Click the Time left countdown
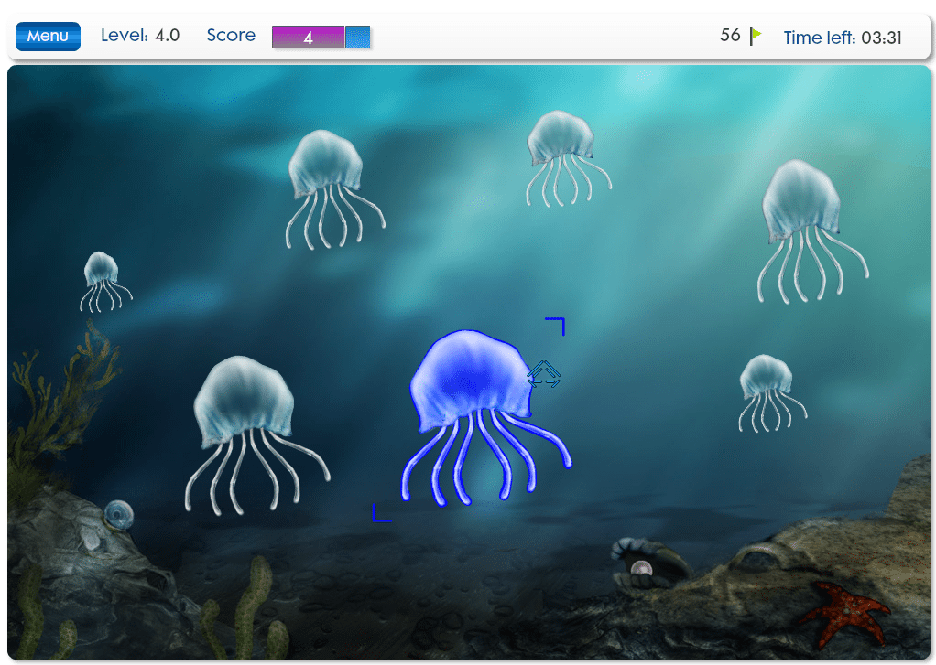The width and height of the screenshot is (936, 665). point(843,38)
